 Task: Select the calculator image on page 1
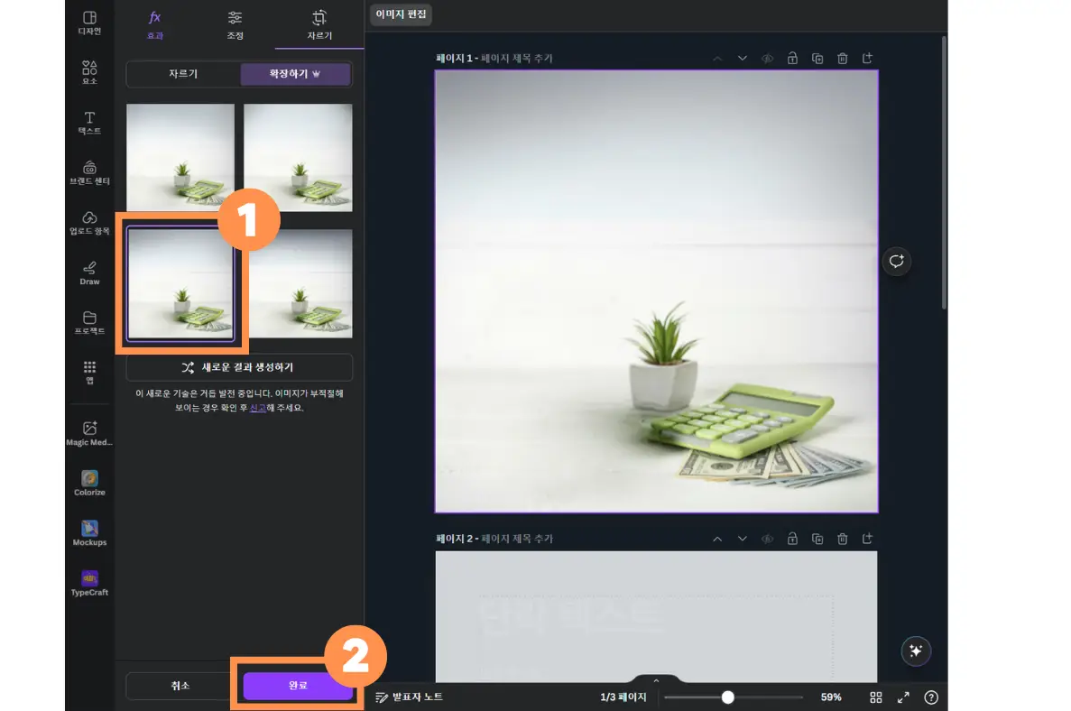[x=656, y=291]
